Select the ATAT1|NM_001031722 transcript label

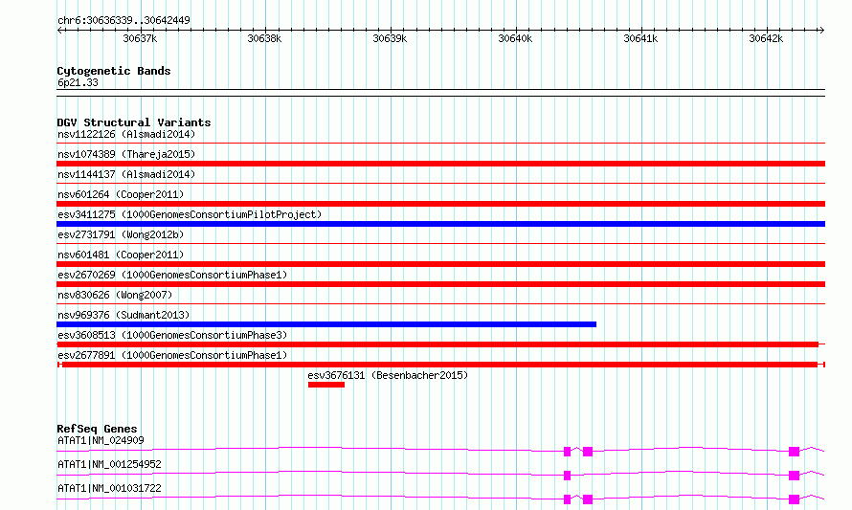pos(109,488)
